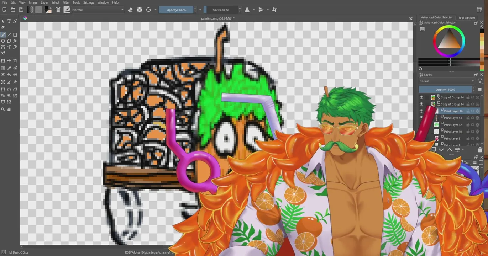
Task: Select the Freehand Brush tool
Action: pyautogui.click(x=3, y=35)
